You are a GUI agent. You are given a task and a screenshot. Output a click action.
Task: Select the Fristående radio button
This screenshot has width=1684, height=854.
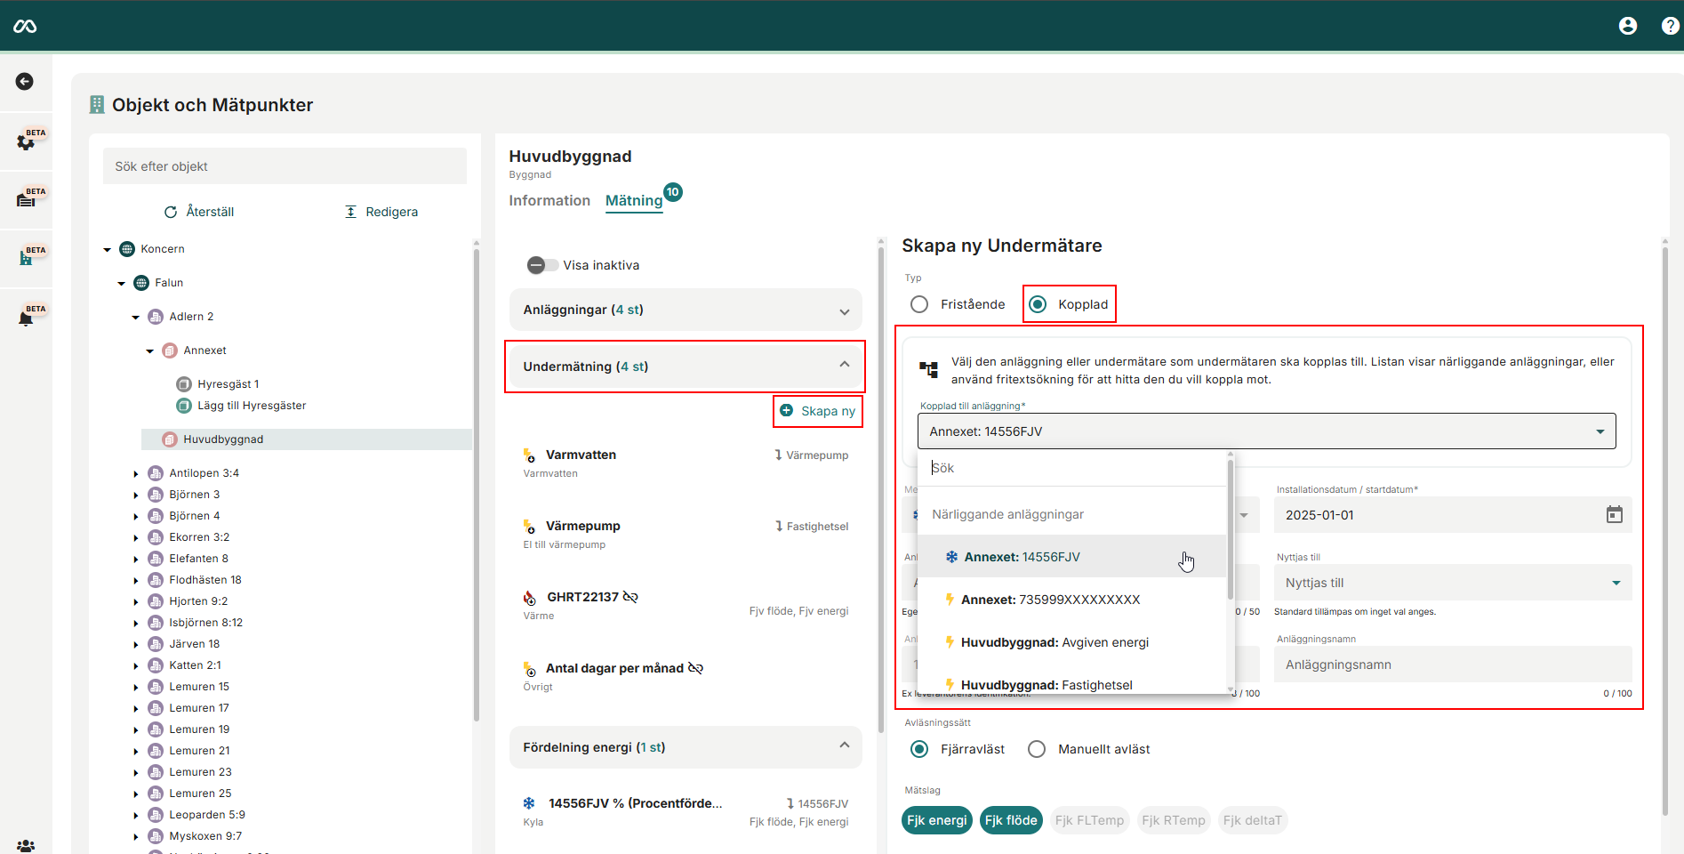point(919,304)
